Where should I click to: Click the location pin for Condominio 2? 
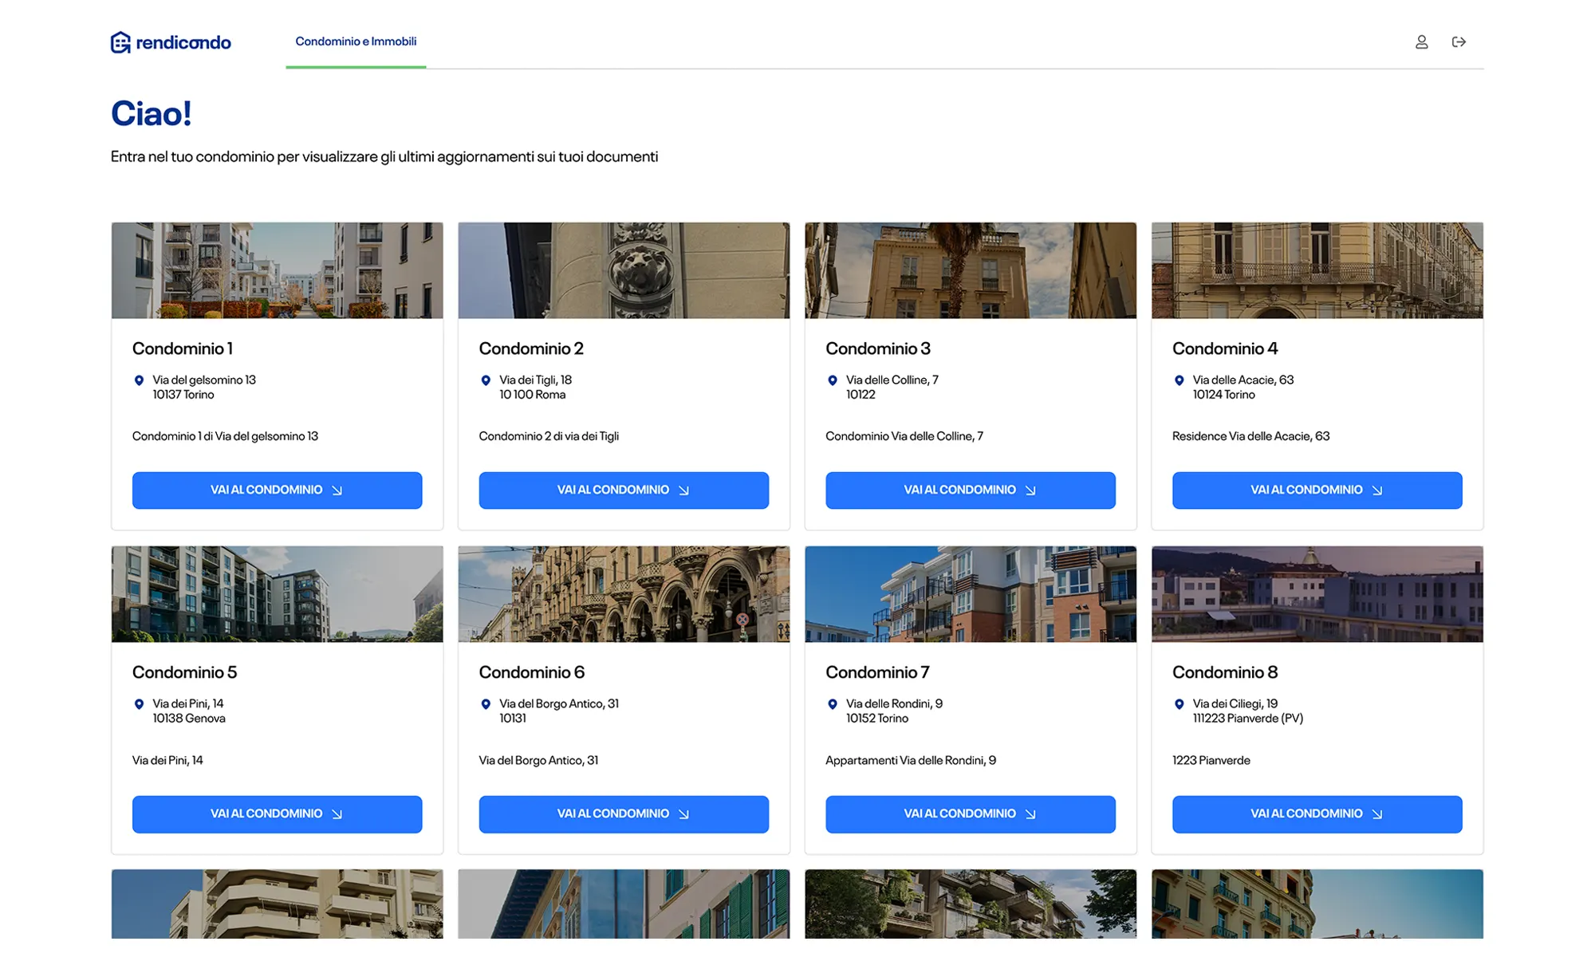click(x=486, y=380)
